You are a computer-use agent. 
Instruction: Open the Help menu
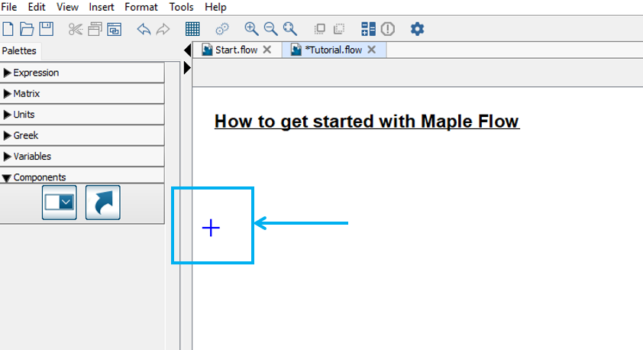point(215,7)
